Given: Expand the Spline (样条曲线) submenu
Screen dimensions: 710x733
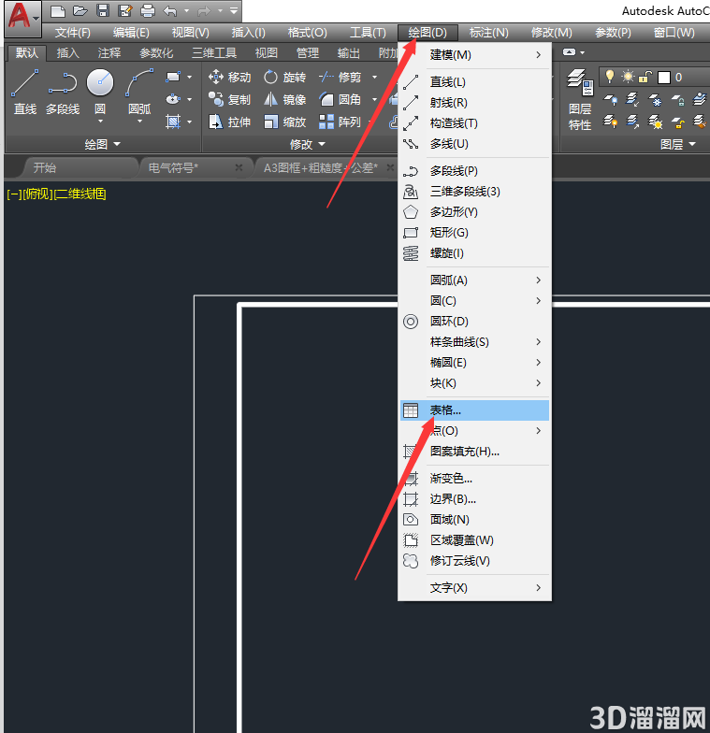Looking at the screenshot, I should coord(475,342).
